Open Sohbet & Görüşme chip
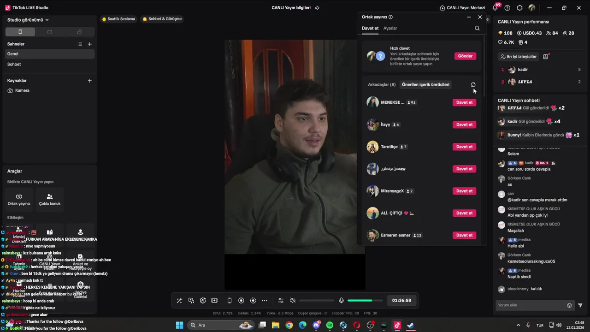Viewport: 590px width, 332px height. click(x=162, y=19)
